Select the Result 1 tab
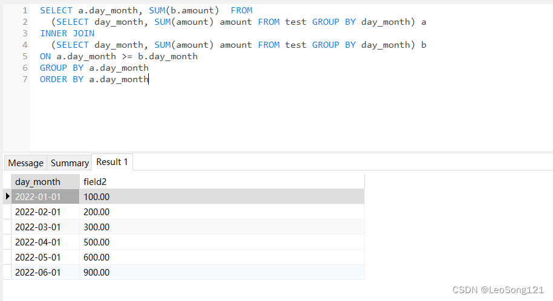553x301 pixels. 112,162
